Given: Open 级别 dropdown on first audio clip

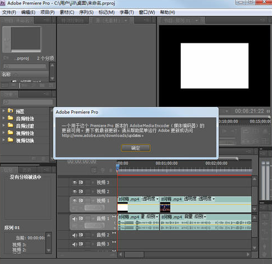Looking at the screenshot, I should tap(157, 217).
